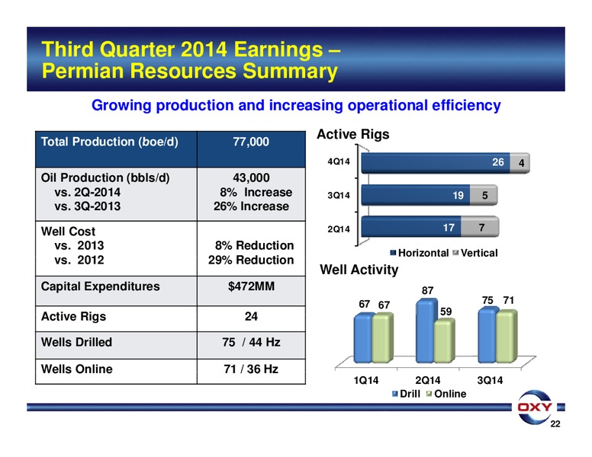Click the 'vs. 2012' row label
This screenshot has width=592, height=457.
click(x=79, y=260)
